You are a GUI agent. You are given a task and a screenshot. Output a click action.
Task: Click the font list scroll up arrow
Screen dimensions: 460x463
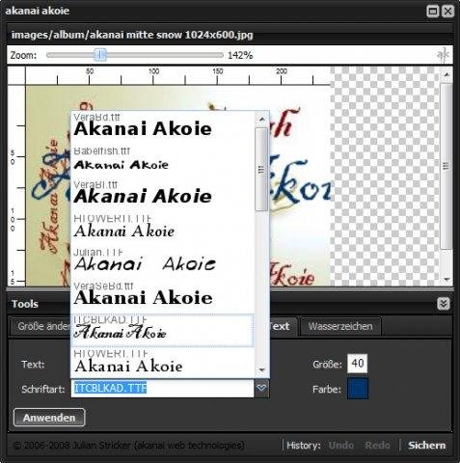(x=261, y=120)
